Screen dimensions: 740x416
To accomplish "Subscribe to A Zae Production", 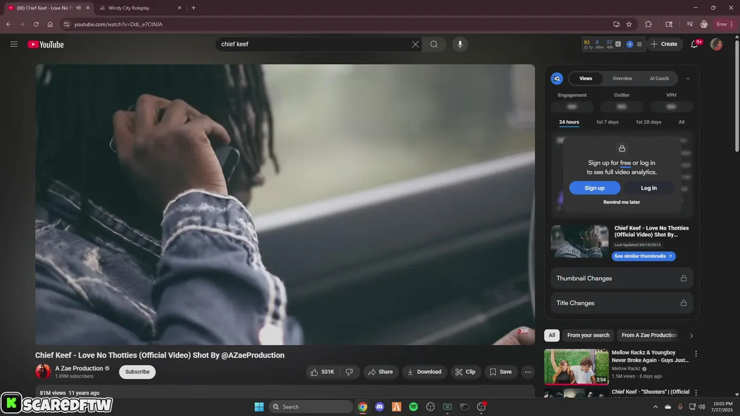I will [138, 372].
